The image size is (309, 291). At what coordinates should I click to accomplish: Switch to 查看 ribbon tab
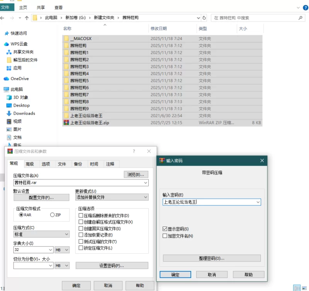click(59, 7)
